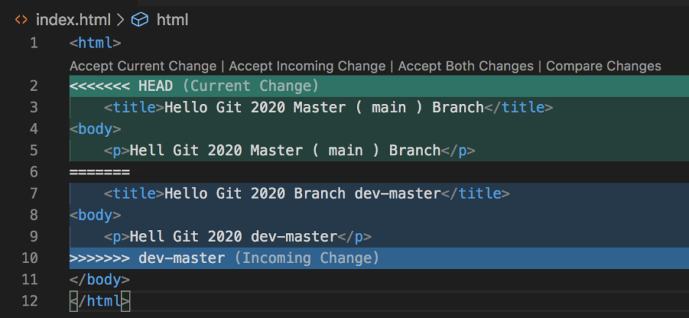Open Compare Changes diff view

pyautogui.click(x=603, y=67)
